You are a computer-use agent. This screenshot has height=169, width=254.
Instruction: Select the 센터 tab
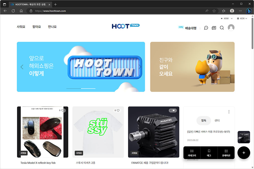point(217,121)
